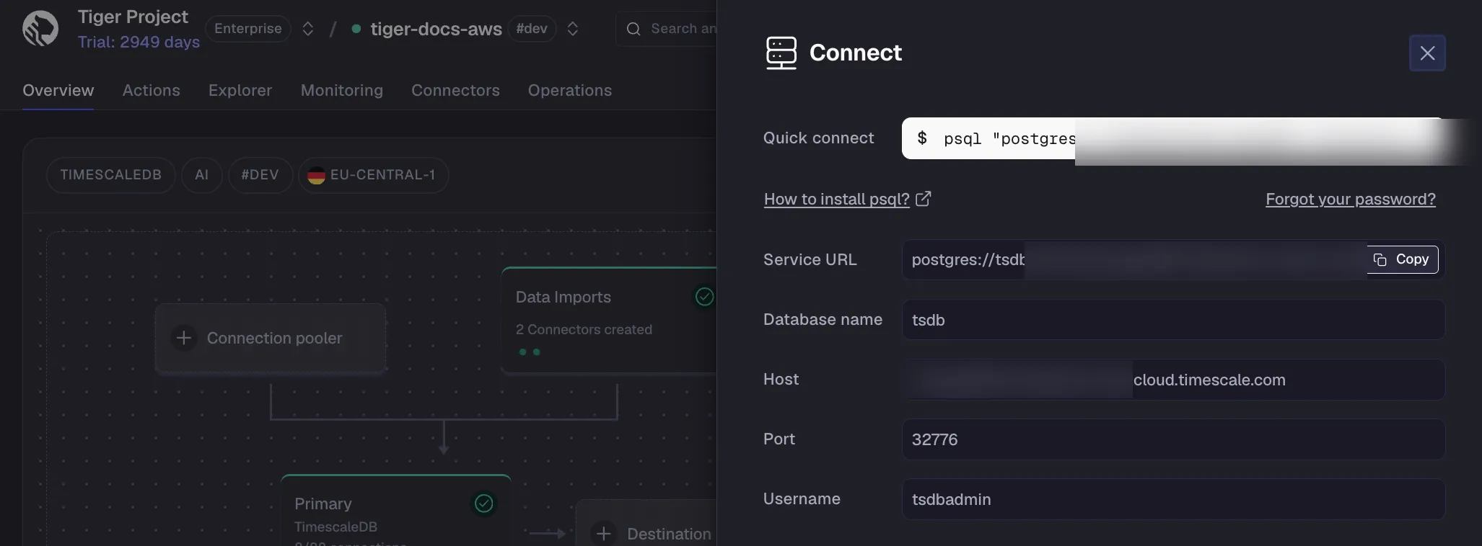1482x546 pixels.
Task: Open the service switcher chevrons beside #dev
Action: (x=573, y=29)
